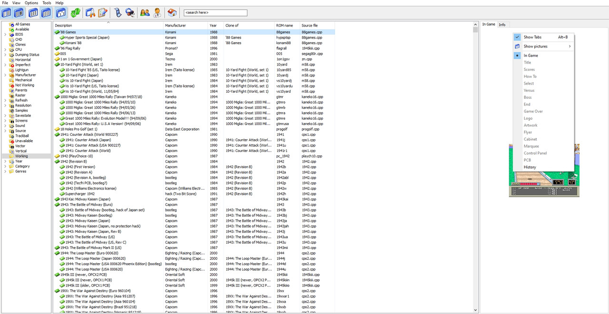Viewport: 609px width, 314px height.
Task: Select the '88 Games row
Action: pos(194,32)
